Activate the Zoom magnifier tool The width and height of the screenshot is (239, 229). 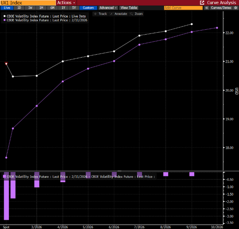[136, 14]
